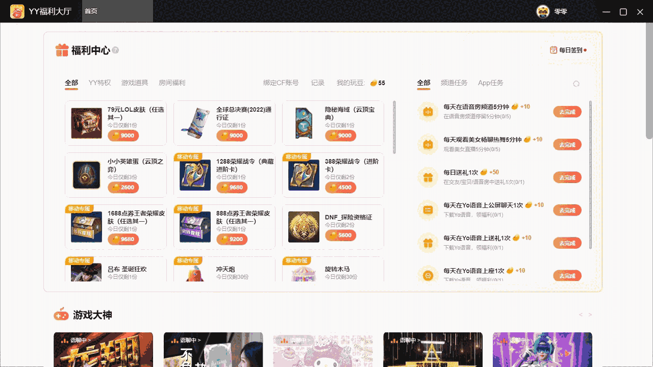
Task: Click 去完成 for the 每日送礼1次 task
Action: click(x=567, y=177)
